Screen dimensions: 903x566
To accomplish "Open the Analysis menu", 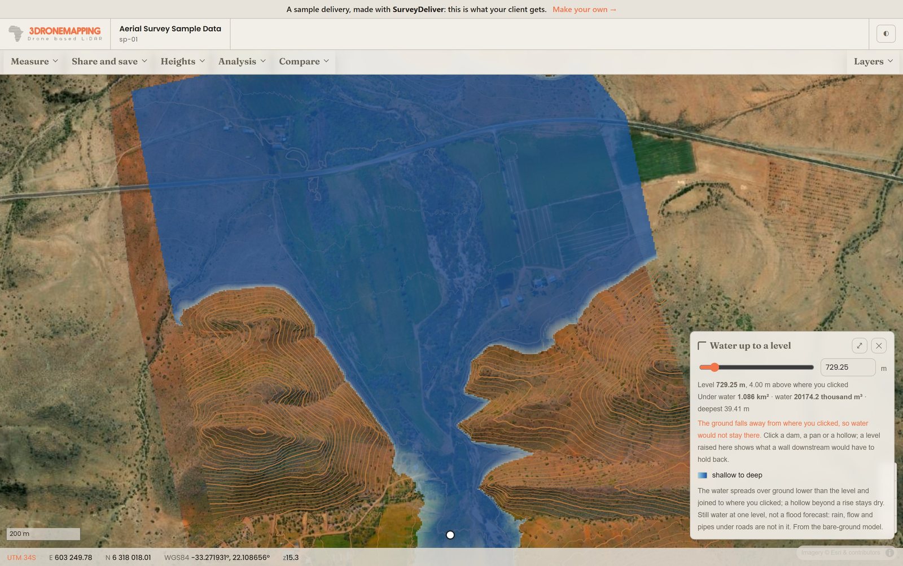I will click(x=242, y=62).
